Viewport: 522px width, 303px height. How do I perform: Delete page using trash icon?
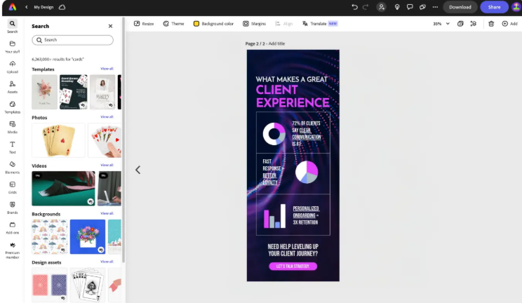point(491,24)
